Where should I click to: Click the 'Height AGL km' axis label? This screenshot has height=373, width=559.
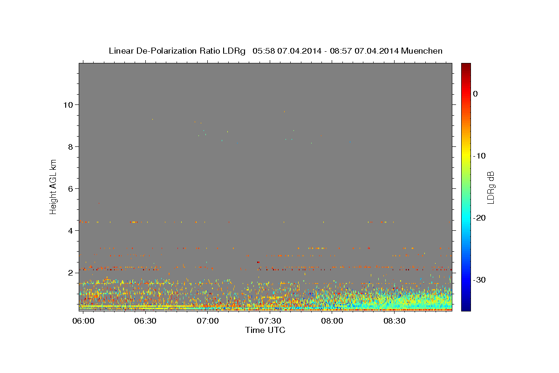(53, 187)
